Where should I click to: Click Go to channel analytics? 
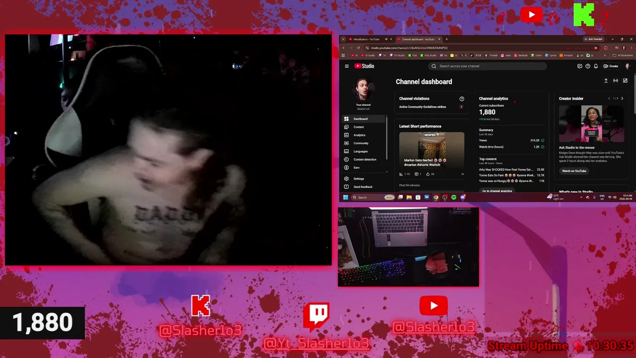[x=497, y=191]
